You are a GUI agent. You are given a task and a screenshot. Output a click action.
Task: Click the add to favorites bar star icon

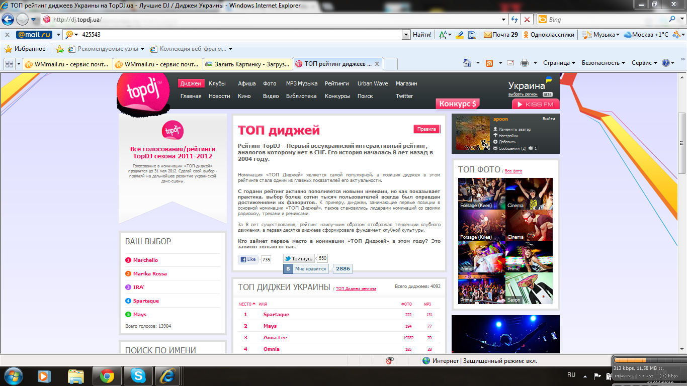pos(60,49)
